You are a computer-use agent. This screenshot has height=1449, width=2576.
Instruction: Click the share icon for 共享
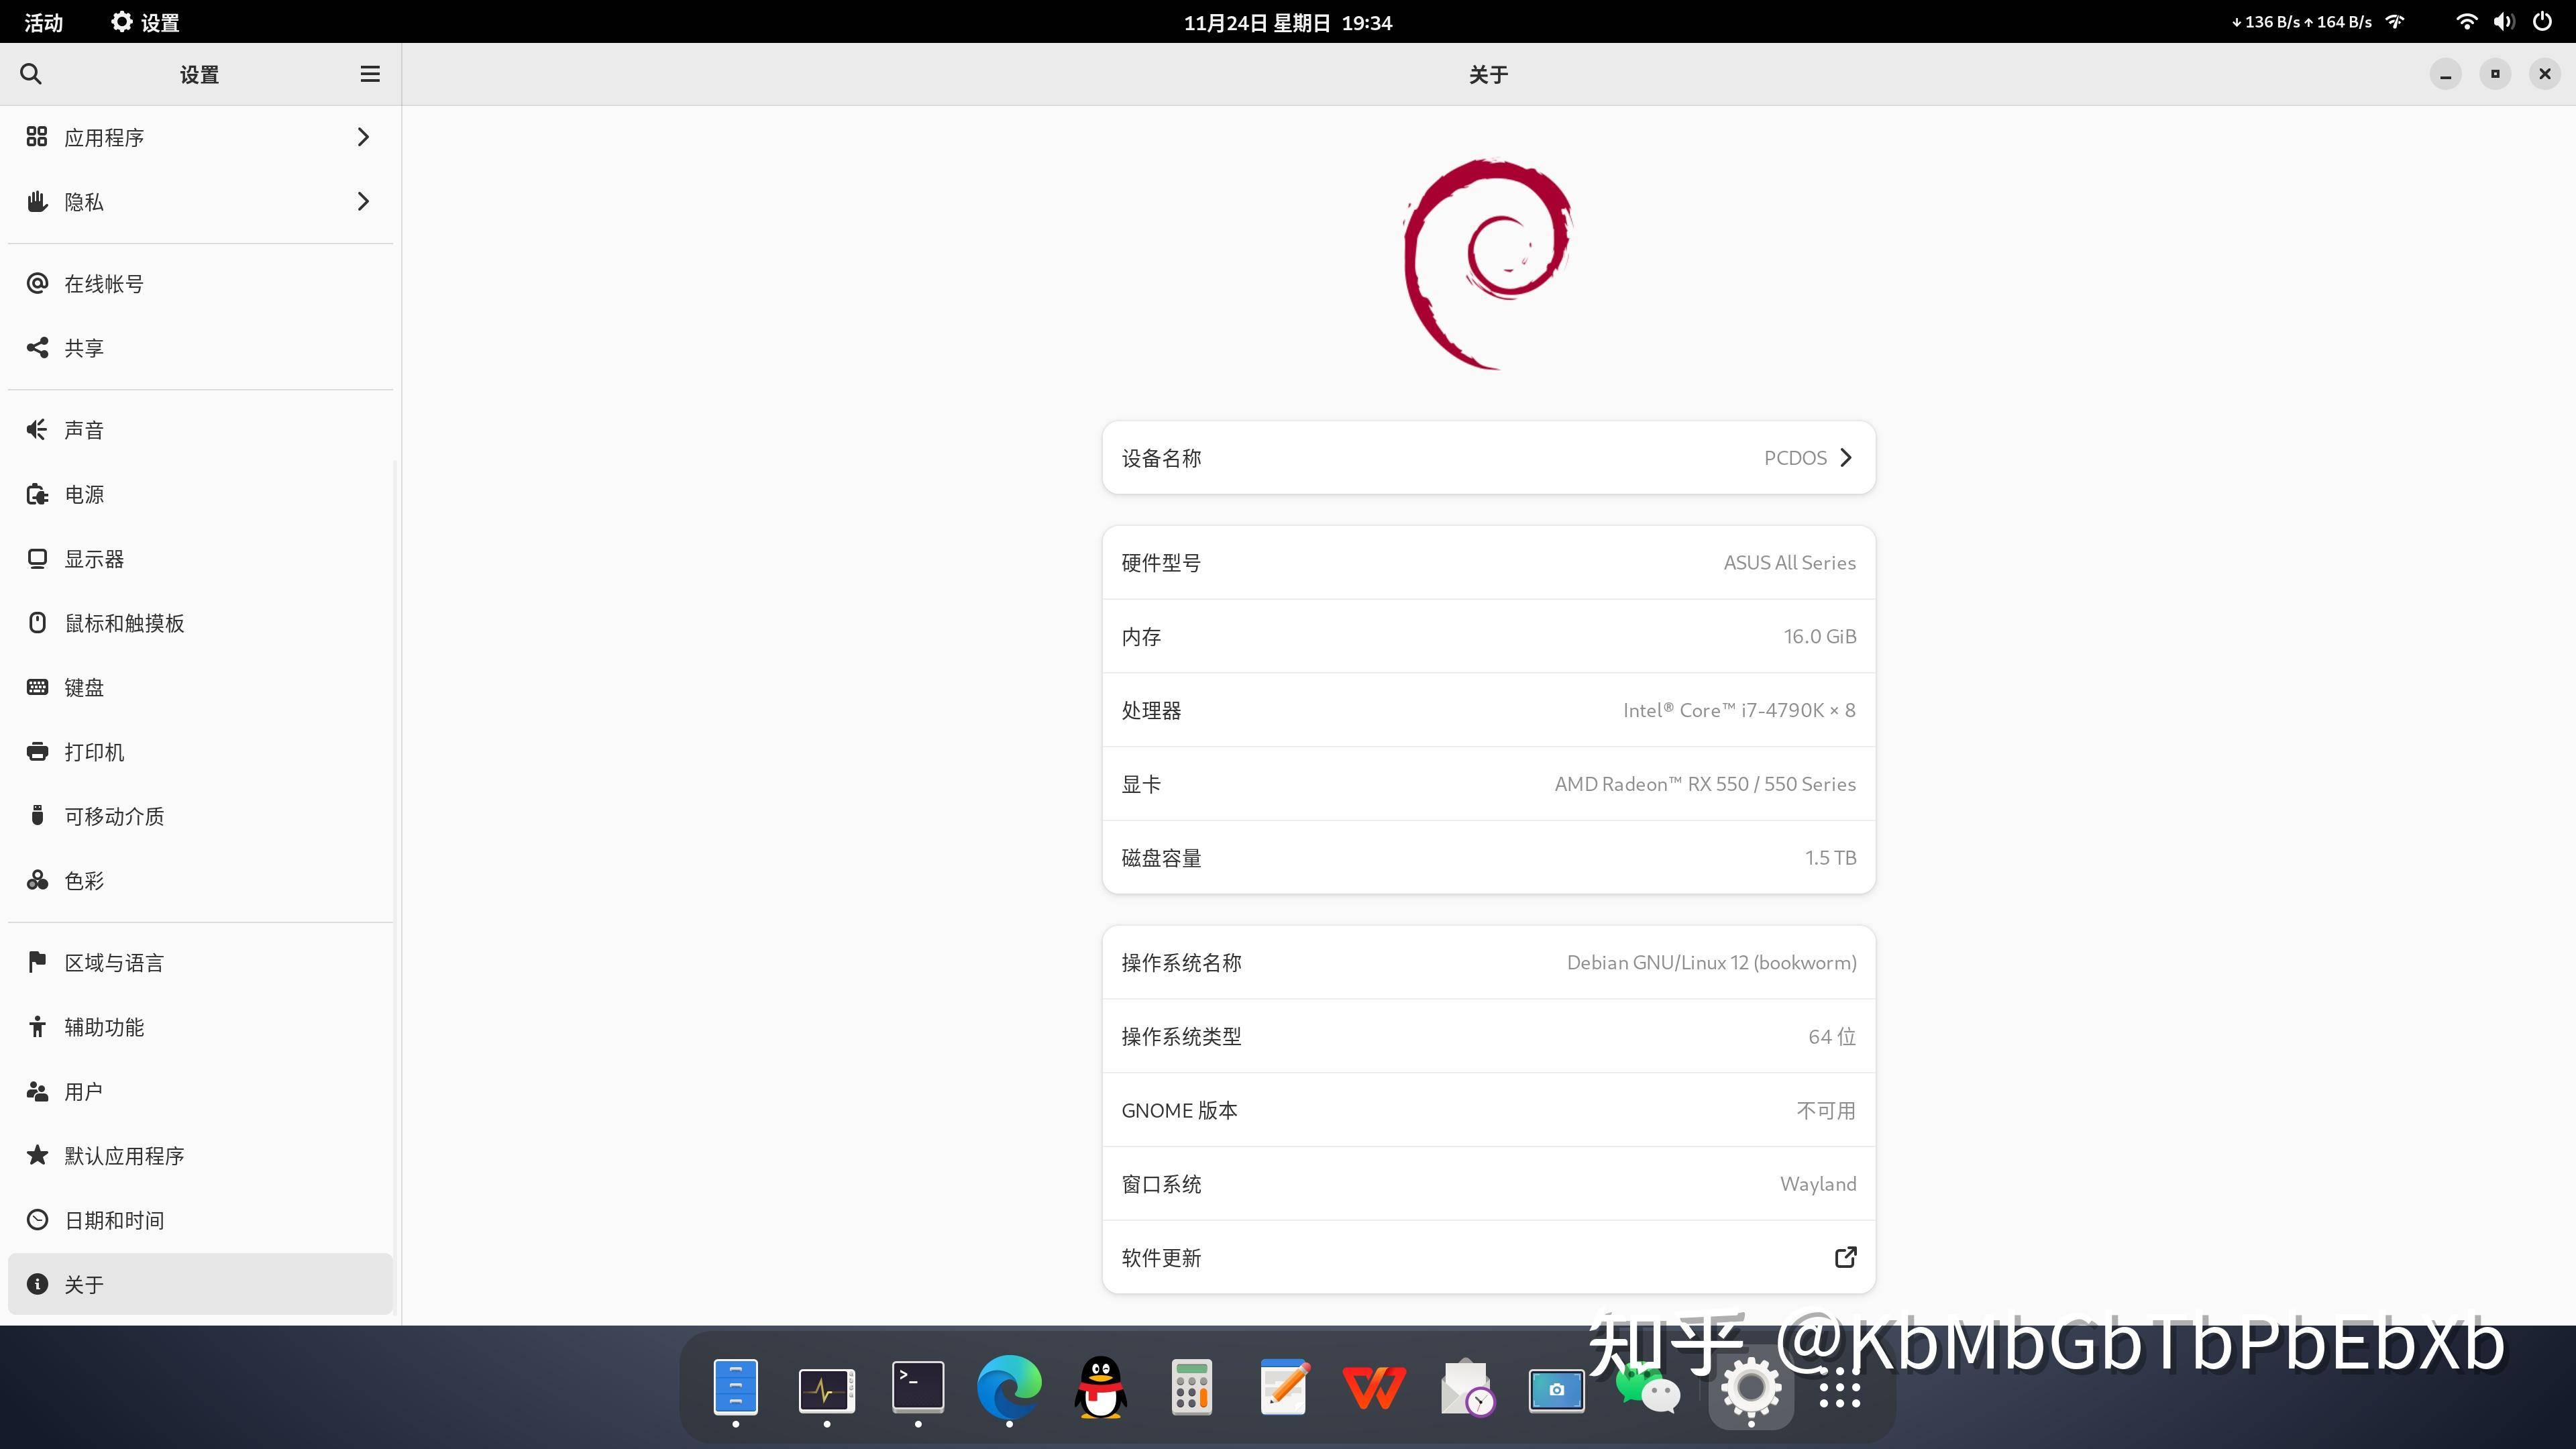click(x=37, y=348)
